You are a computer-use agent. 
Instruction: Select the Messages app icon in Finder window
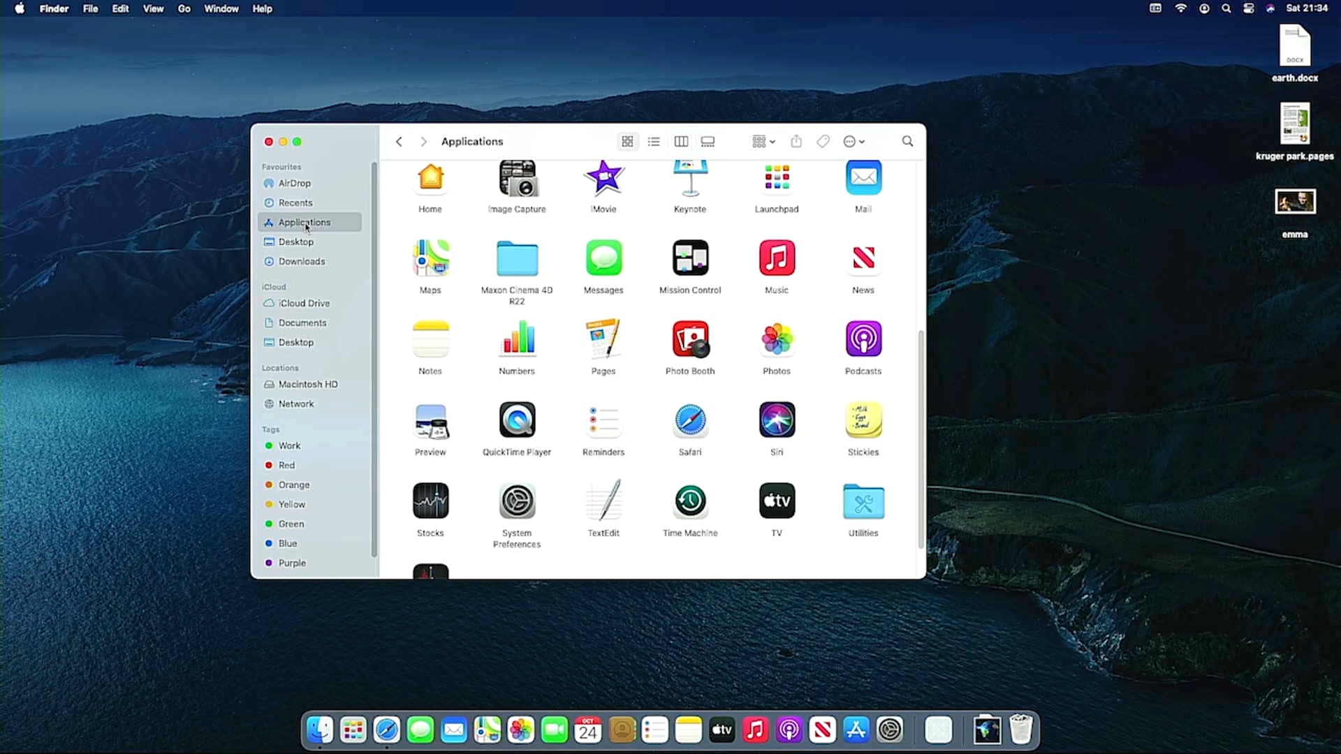tap(603, 258)
